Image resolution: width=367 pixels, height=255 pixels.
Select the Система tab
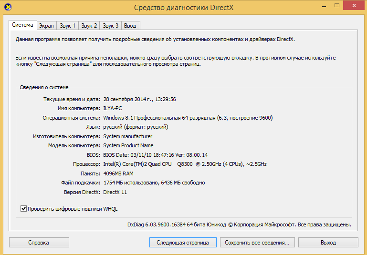pyautogui.click(x=23, y=25)
